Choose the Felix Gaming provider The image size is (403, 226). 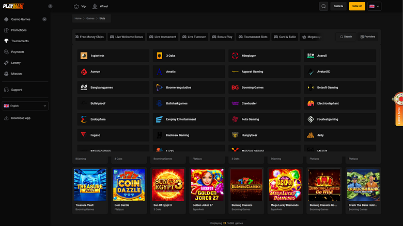264,119
